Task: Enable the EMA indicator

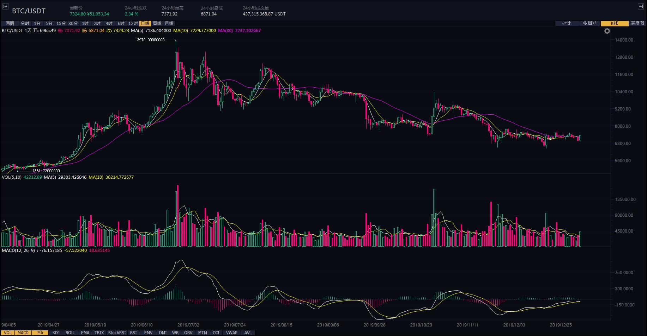Action: point(85,333)
